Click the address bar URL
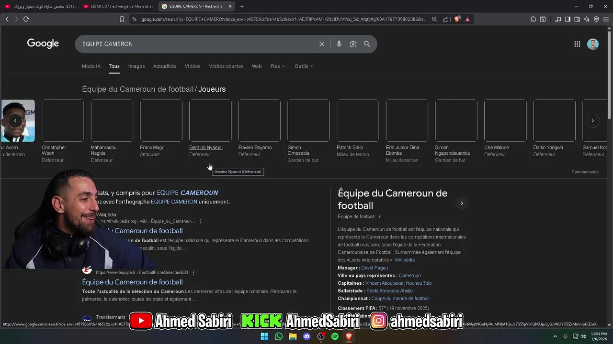The width and height of the screenshot is (613, 344). [283, 19]
